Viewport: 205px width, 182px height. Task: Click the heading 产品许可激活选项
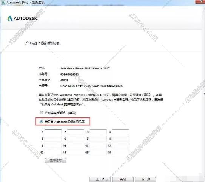42,43
